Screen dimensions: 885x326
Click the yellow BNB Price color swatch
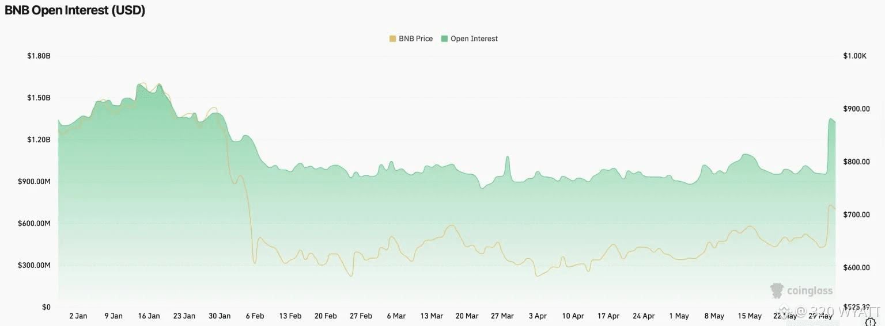[393, 39]
